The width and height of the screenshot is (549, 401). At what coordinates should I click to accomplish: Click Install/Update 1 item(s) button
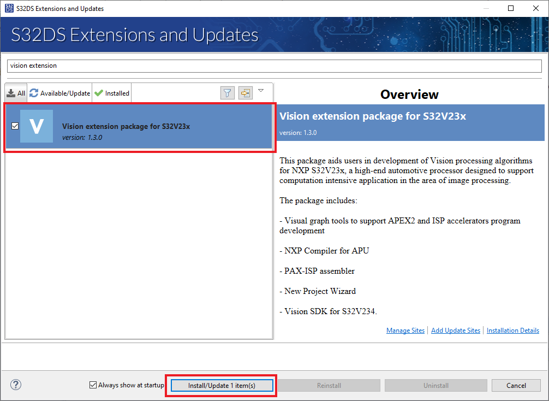pyautogui.click(x=222, y=386)
